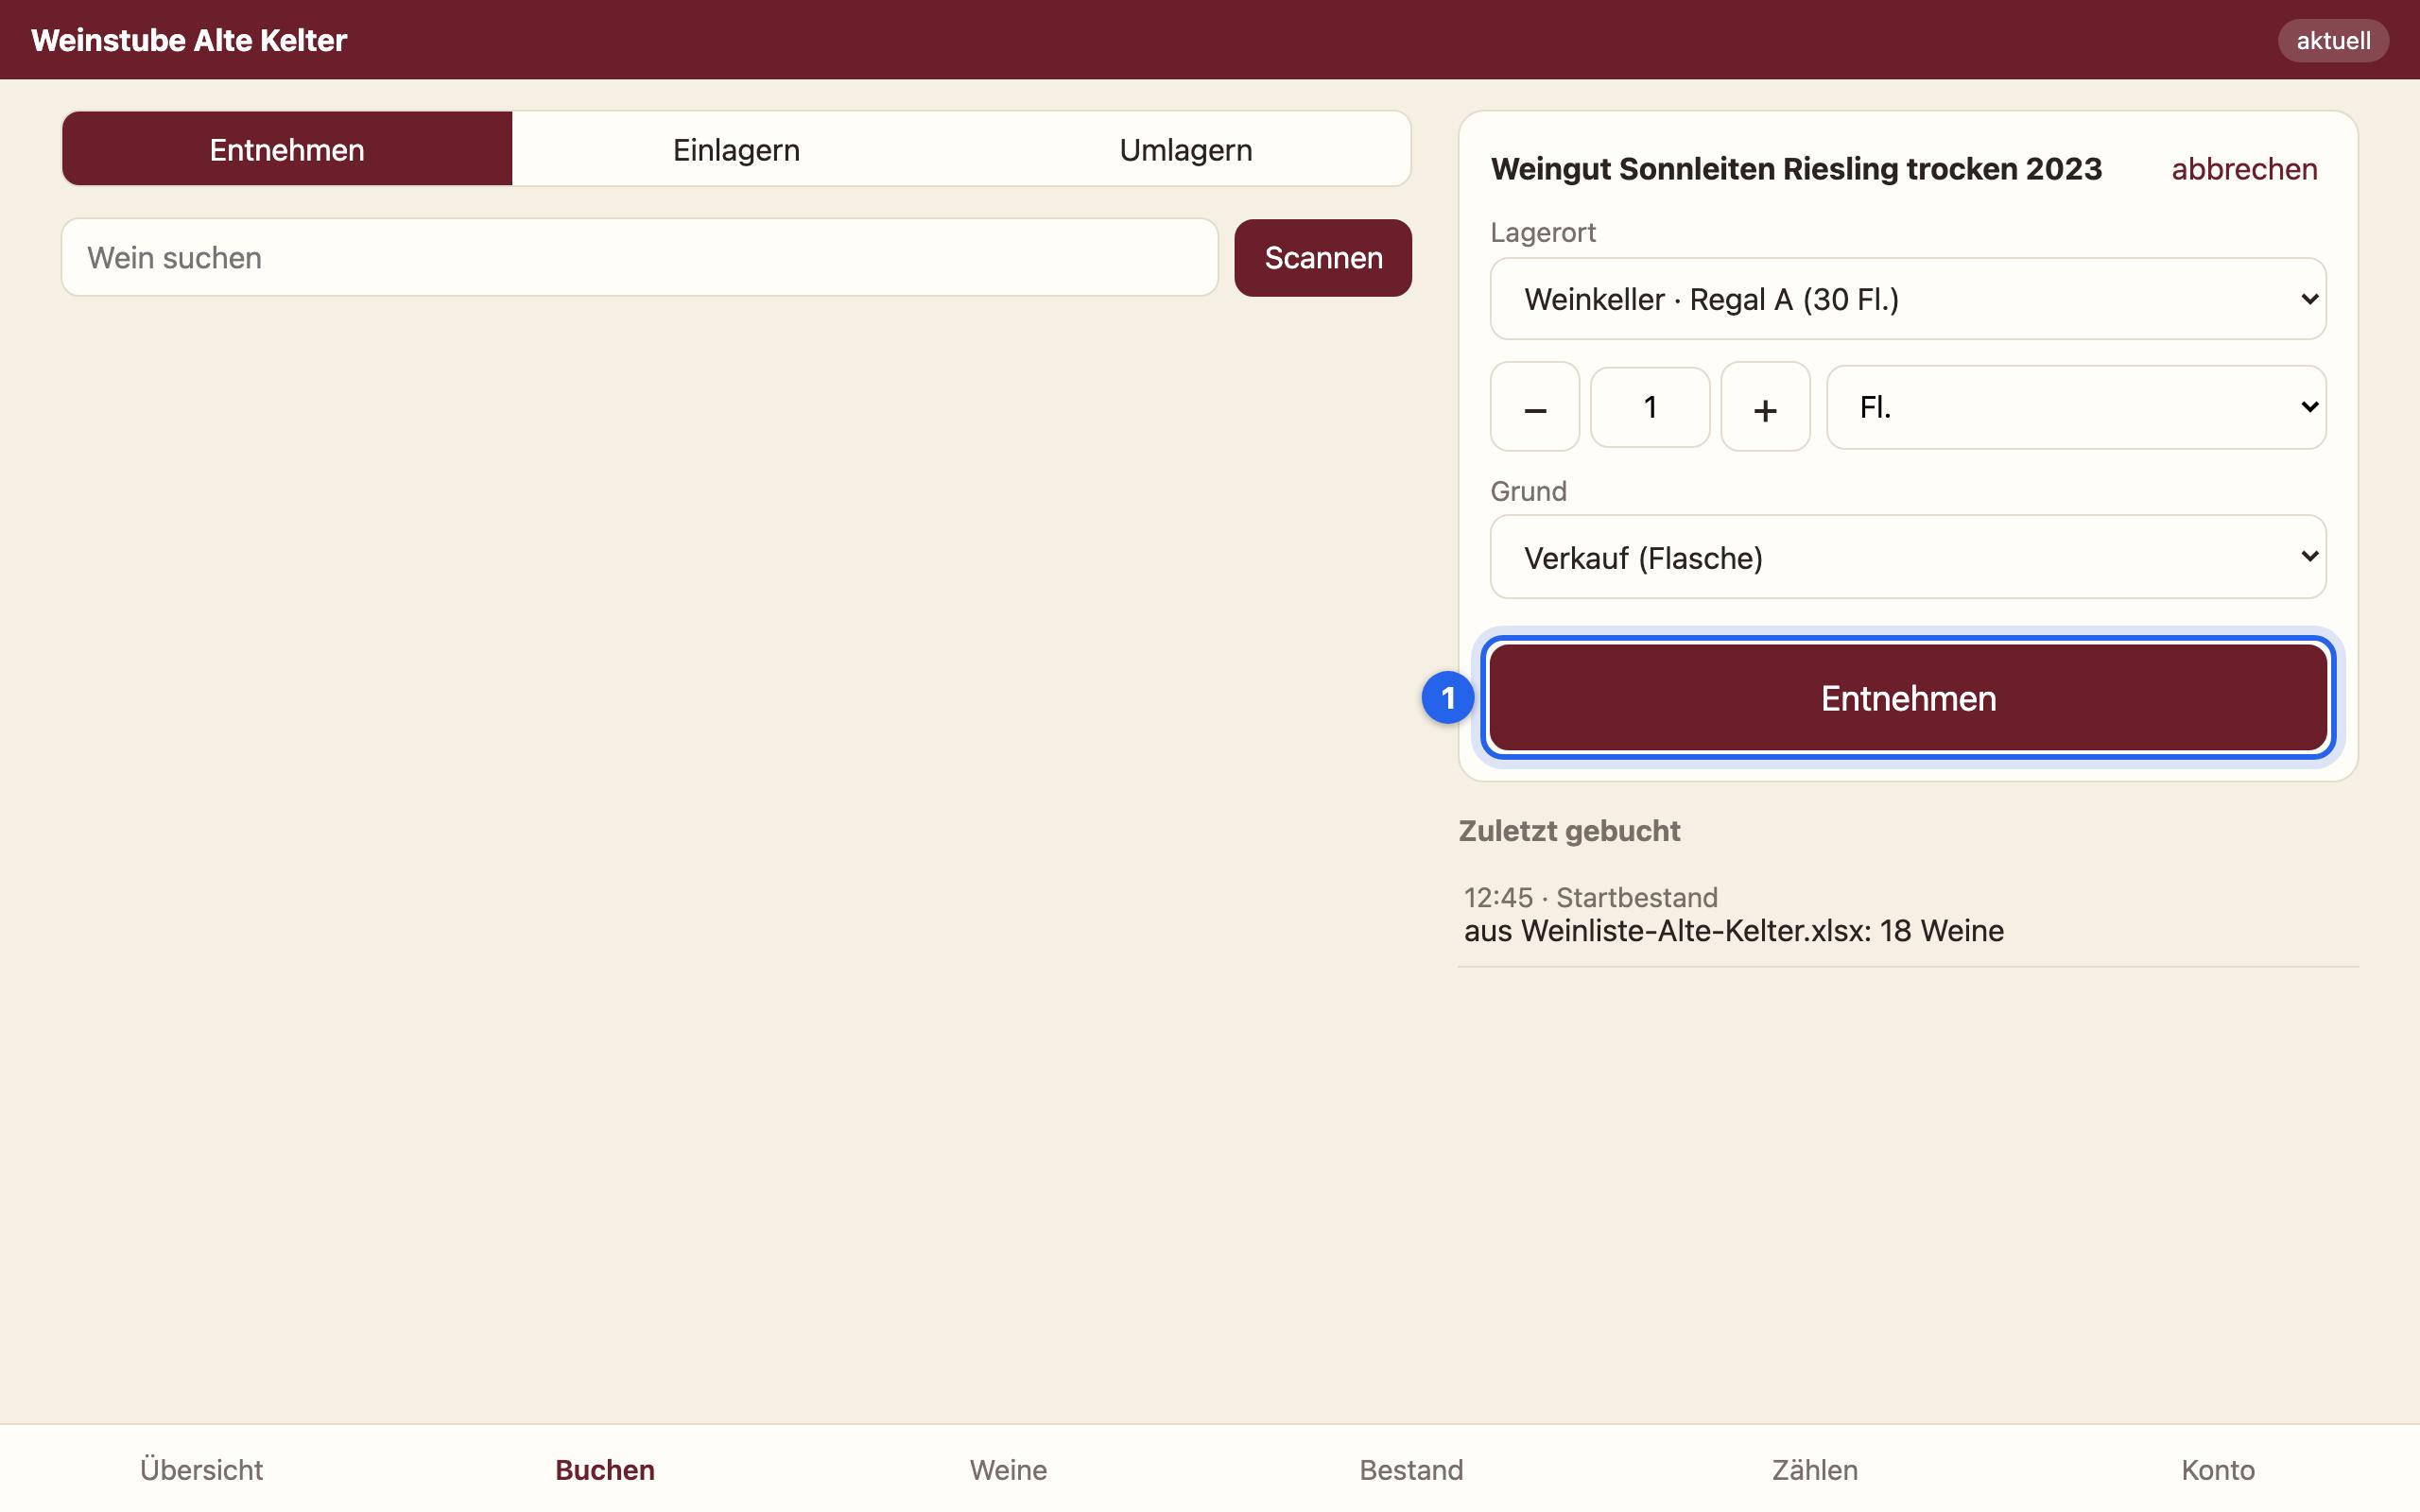Increase quantity with the plus button
The image size is (2420, 1512).
click(x=1765, y=407)
